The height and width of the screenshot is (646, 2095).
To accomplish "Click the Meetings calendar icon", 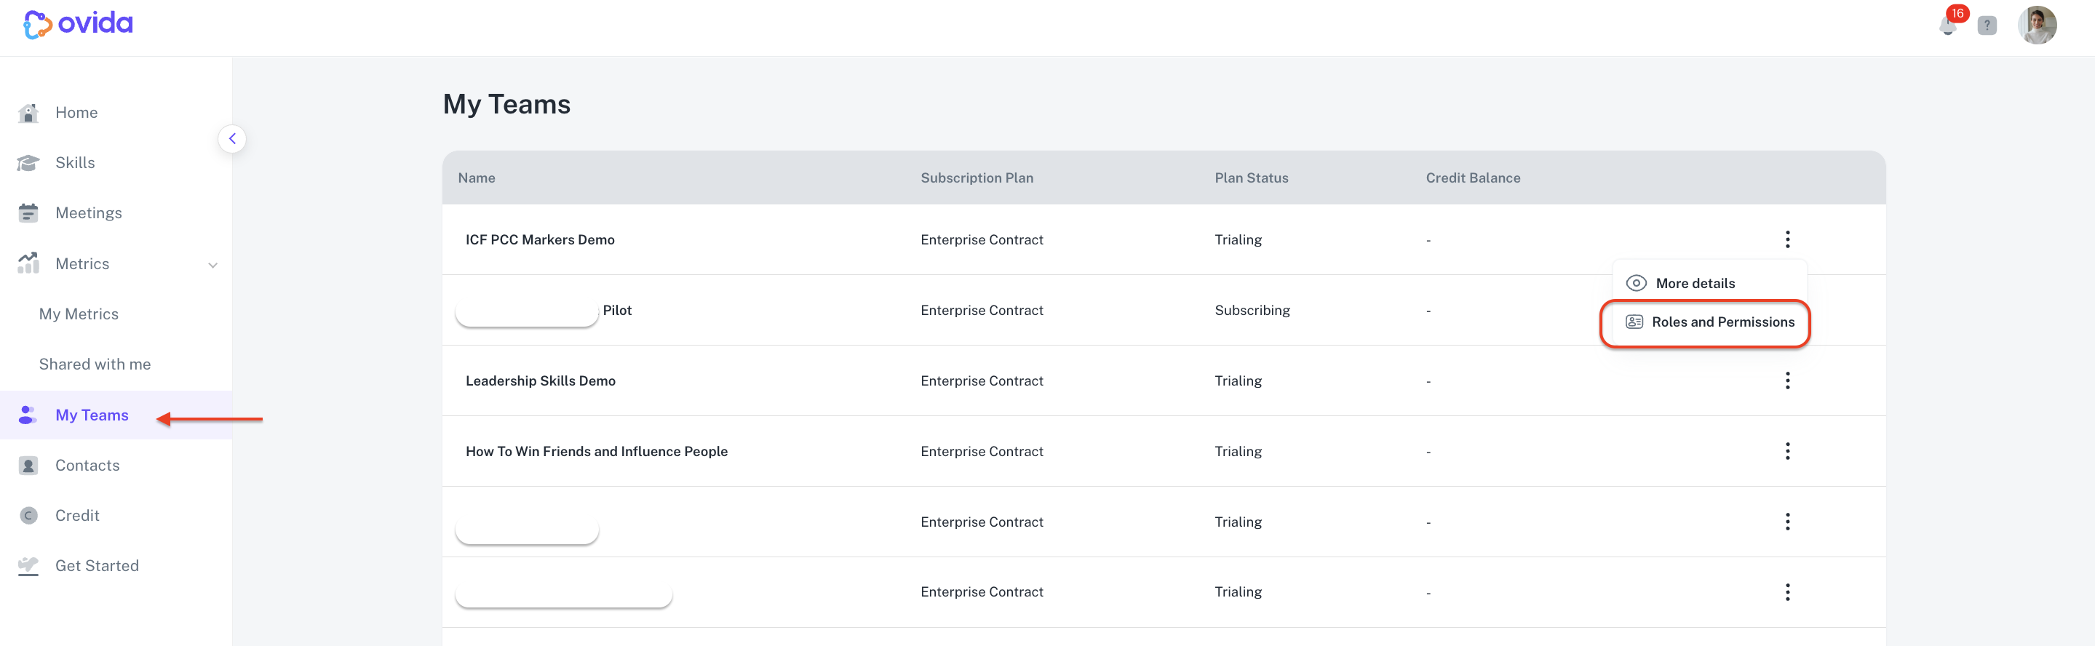I will (28, 213).
